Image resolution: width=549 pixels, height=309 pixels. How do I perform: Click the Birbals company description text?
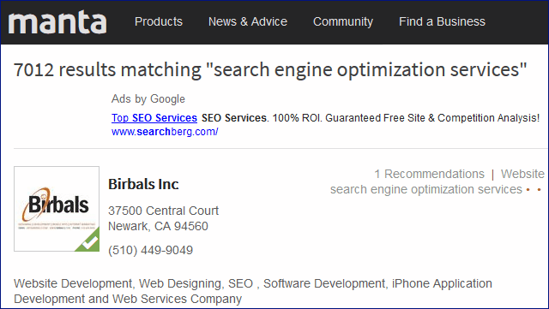(x=253, y=291)
